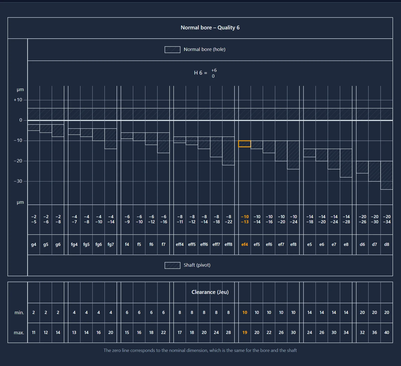
Task: Click the Normal bore (hole) legend swatch
Action: (x=172, y=50)
